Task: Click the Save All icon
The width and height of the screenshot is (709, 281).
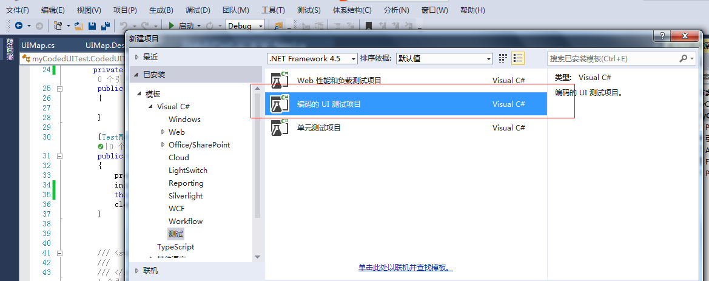Action: [x=106, y=25]
